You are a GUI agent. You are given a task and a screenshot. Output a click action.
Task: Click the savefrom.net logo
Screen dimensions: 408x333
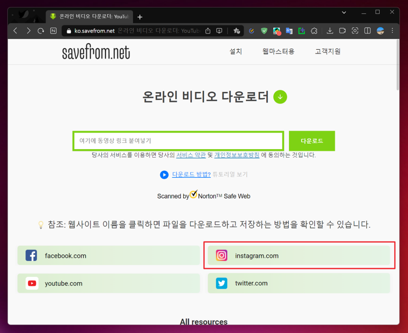tap(96, 52)
